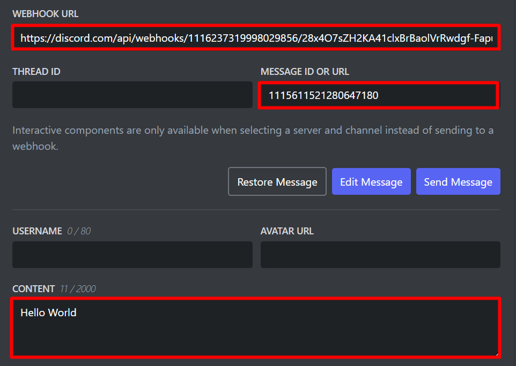The image size is (516, 366).
Task: Click the Content text area resize handle
Action: [497, 354]
